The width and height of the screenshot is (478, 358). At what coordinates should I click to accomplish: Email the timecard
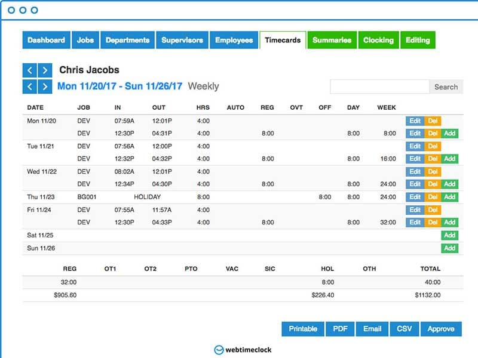tap(372, 329)
